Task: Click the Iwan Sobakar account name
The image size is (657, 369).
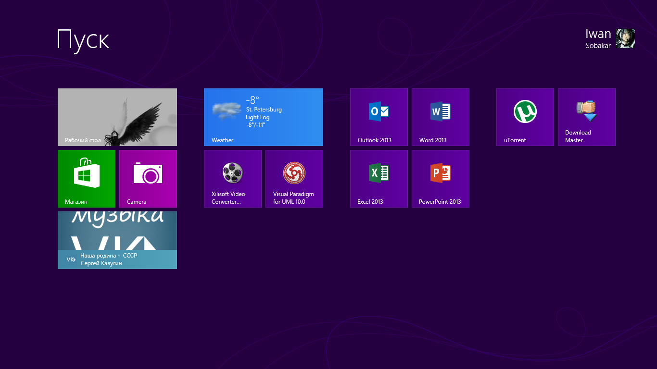Action: point(598,38)
